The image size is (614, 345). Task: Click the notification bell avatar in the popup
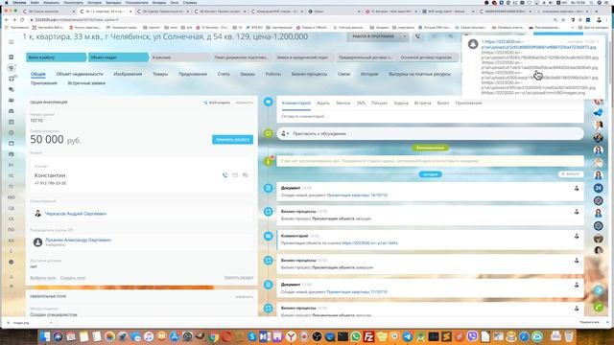pyautogui.click(x=473, y=44)
